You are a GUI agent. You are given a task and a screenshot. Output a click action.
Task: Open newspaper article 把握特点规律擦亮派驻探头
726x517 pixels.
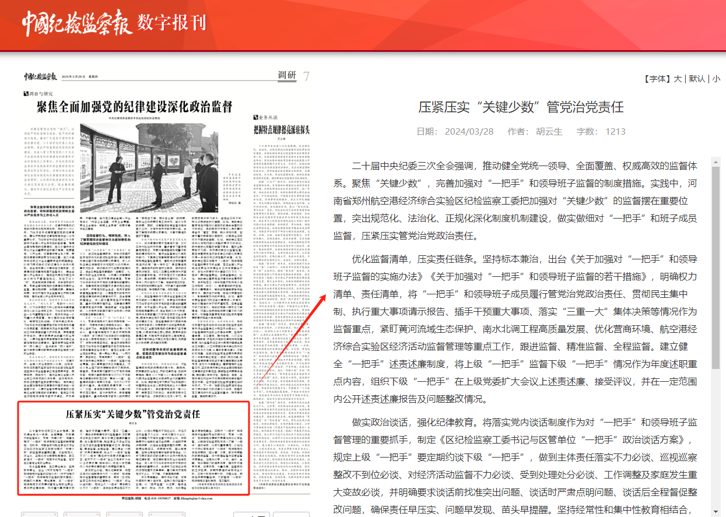point(281,129)
